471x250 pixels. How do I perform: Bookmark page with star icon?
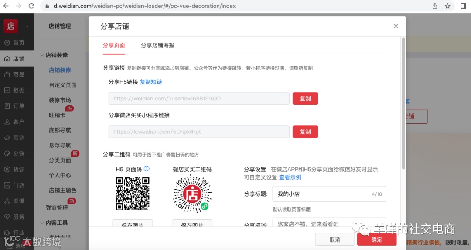click(x=447, y=6)
